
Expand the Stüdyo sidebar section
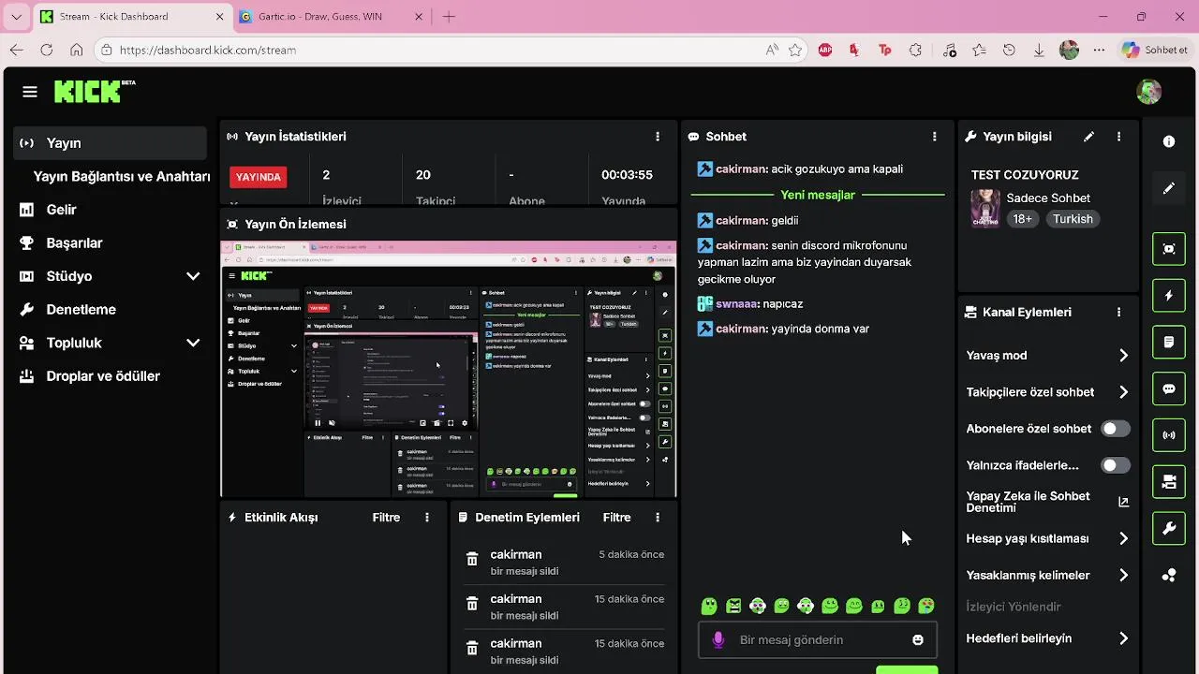193,276
